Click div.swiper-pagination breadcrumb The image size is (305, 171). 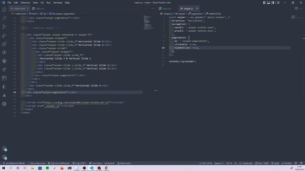click(x=62, y=14)
